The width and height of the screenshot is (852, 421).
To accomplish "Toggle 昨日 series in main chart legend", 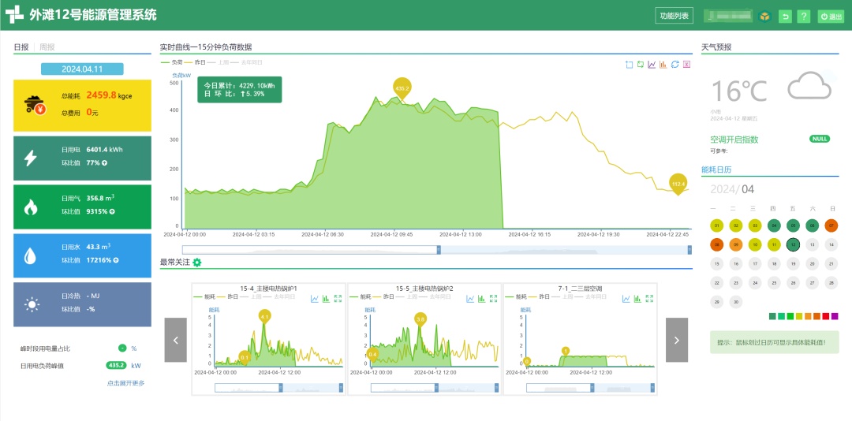I will coord(199,61).
